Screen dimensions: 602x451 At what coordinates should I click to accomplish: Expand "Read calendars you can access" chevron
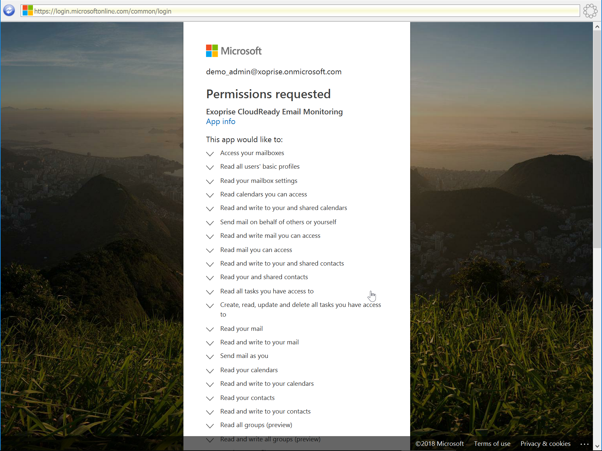(210, 195)
